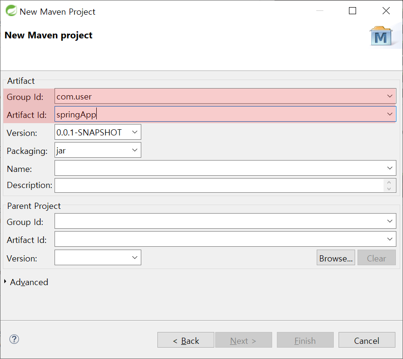The image size is (403, 359).
Task: Click the Description field up scroll arrow
Action: tap(389, 182)
